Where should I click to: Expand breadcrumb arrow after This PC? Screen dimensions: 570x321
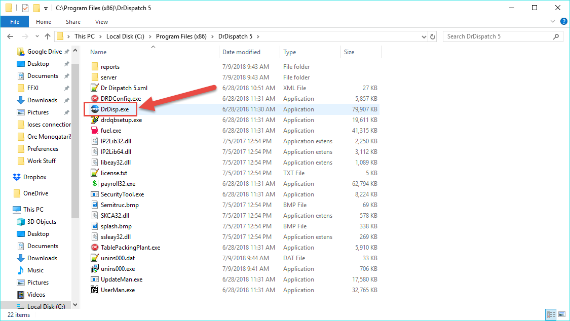coord(100,36)
